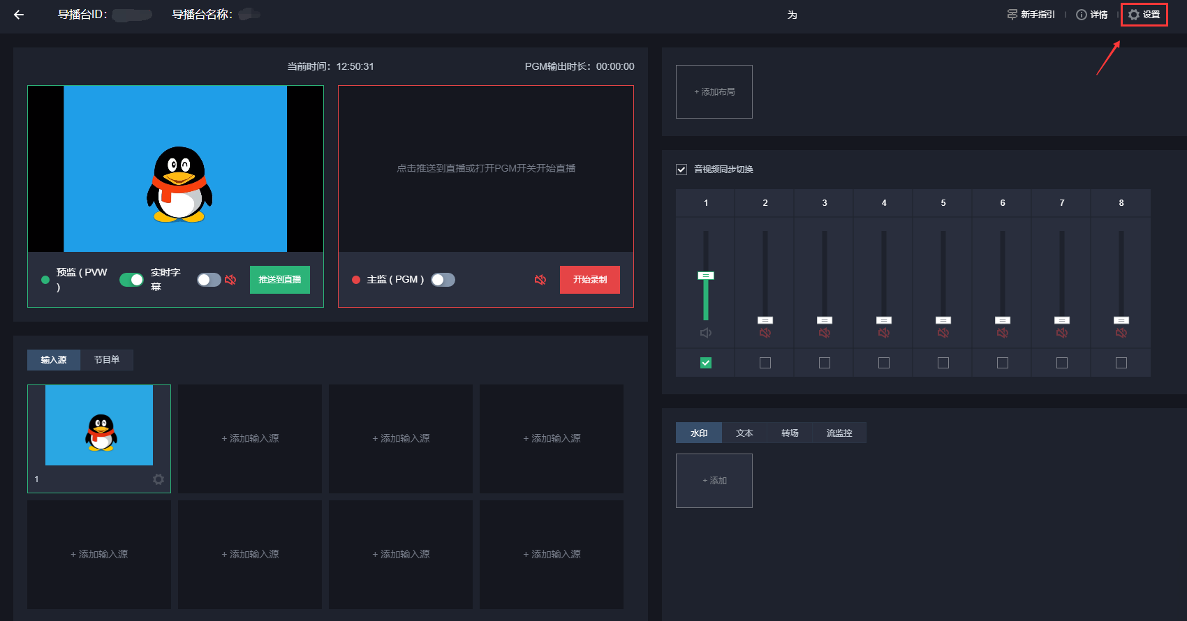Check the audio channel 8 checkbox
This screenshot has width=1187, height=621.
1121,363
